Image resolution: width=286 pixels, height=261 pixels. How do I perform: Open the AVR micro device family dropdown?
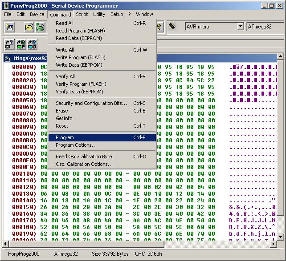click(241, 27)
